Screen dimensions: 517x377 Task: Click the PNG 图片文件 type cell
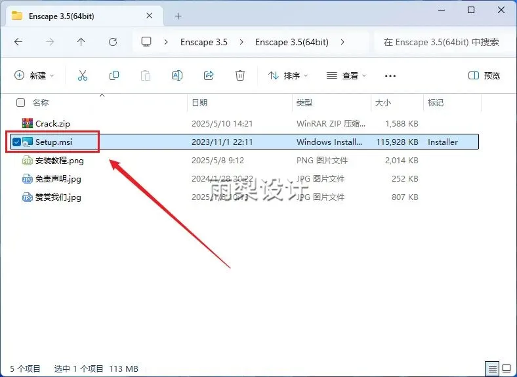[x=322, y=161]
